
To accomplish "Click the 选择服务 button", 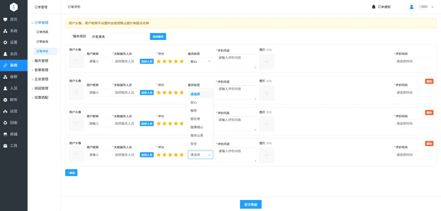I will click(x=158, y=36).
